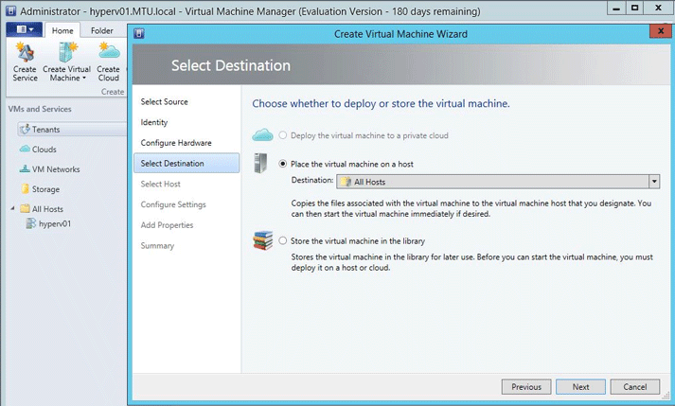
Task: Open the application menu dropdown button
Action: click(x=23, y=30)
